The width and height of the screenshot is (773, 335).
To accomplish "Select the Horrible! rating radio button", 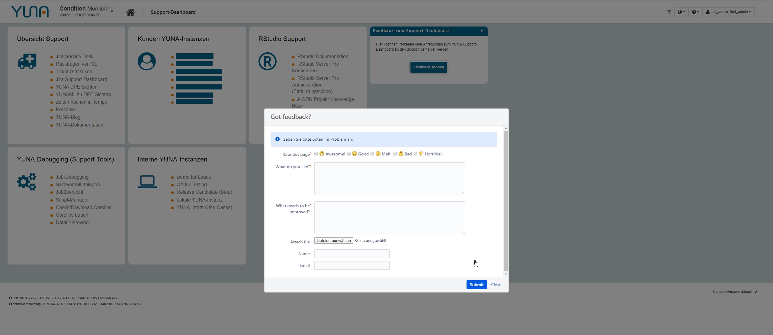I will pyautogui.click(x=415, y=154).
